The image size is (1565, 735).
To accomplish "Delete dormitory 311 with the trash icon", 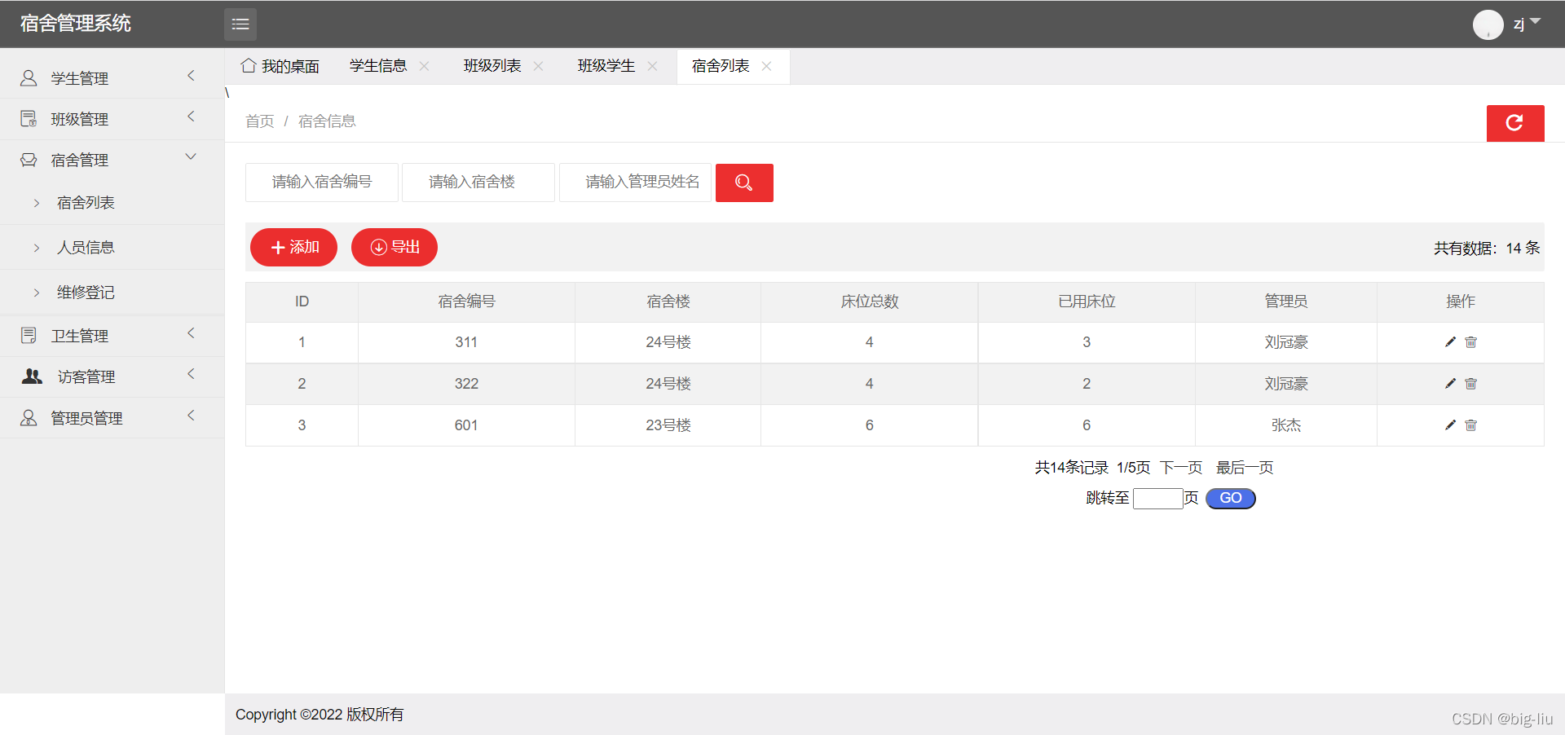I will click(1471, 342).
